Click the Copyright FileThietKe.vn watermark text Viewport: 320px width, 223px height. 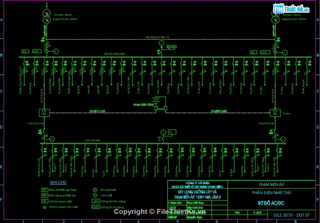pos(159,212)
